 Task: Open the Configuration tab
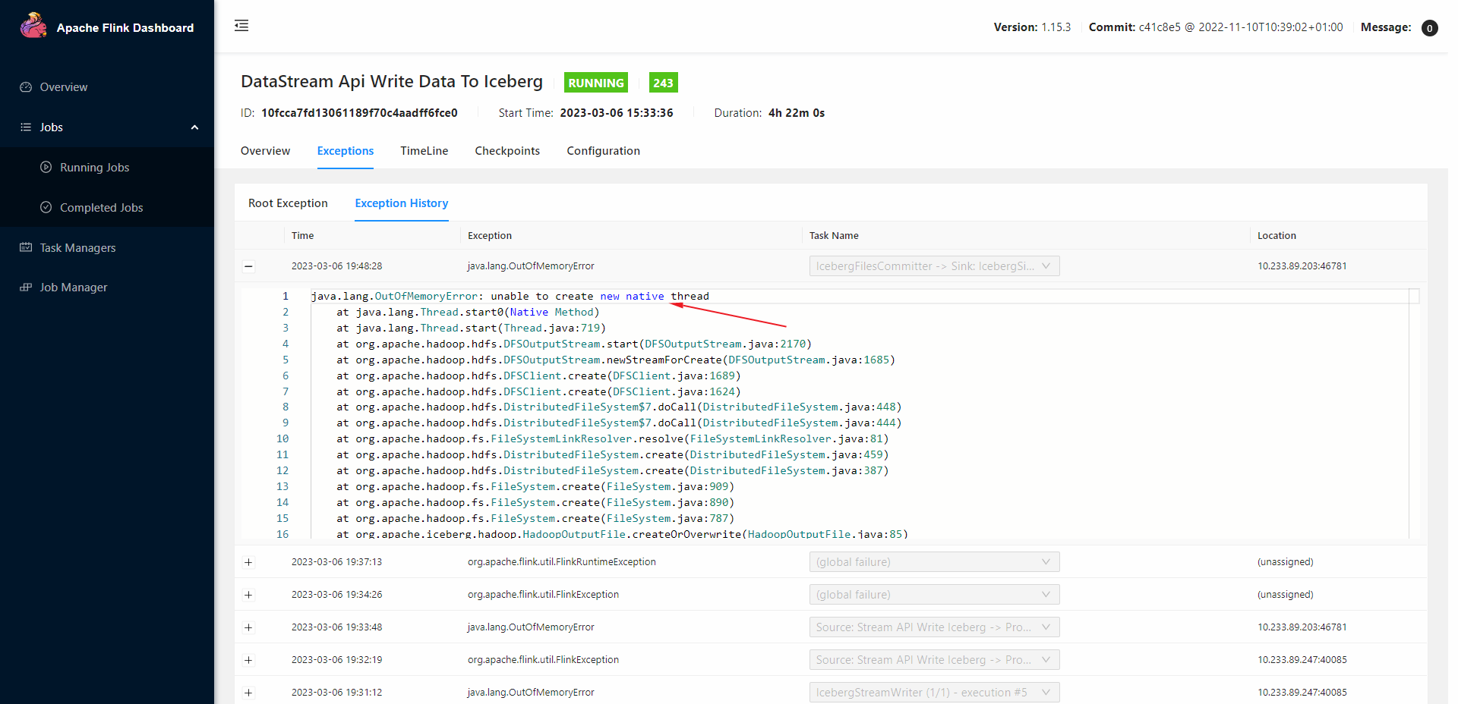coord(604,151)
